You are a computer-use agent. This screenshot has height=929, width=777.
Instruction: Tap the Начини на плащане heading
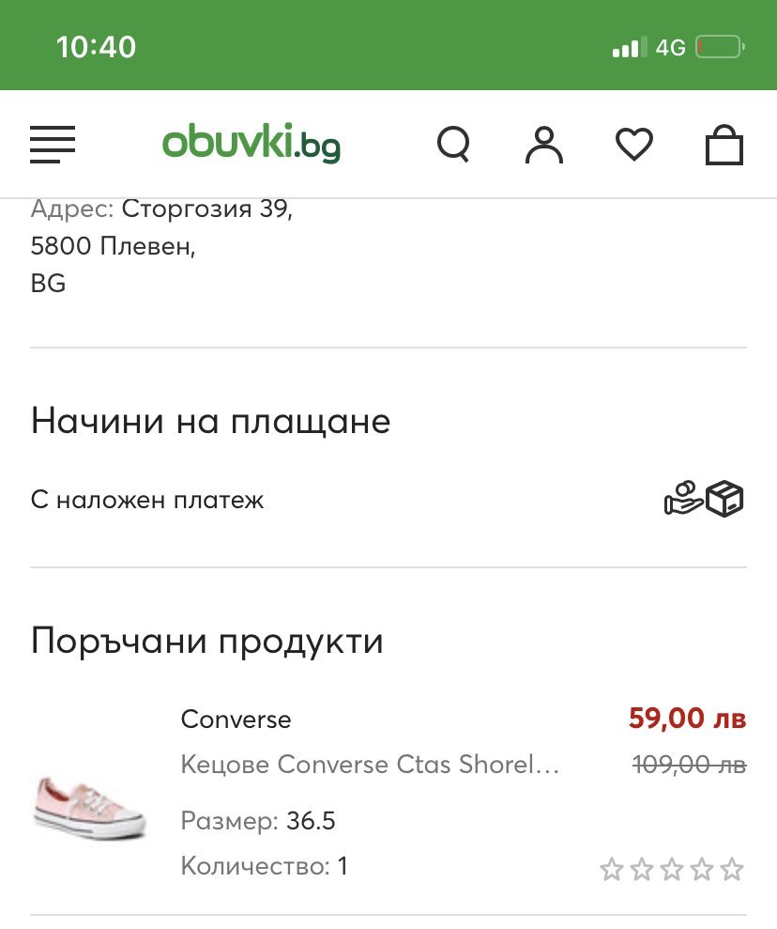(210, 421)
